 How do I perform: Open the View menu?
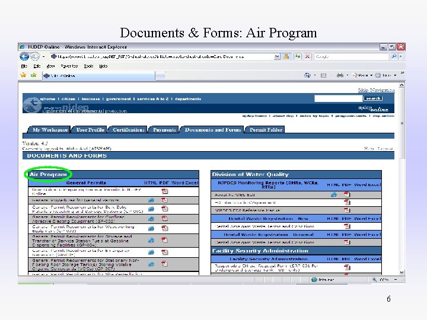pos(50,66)
